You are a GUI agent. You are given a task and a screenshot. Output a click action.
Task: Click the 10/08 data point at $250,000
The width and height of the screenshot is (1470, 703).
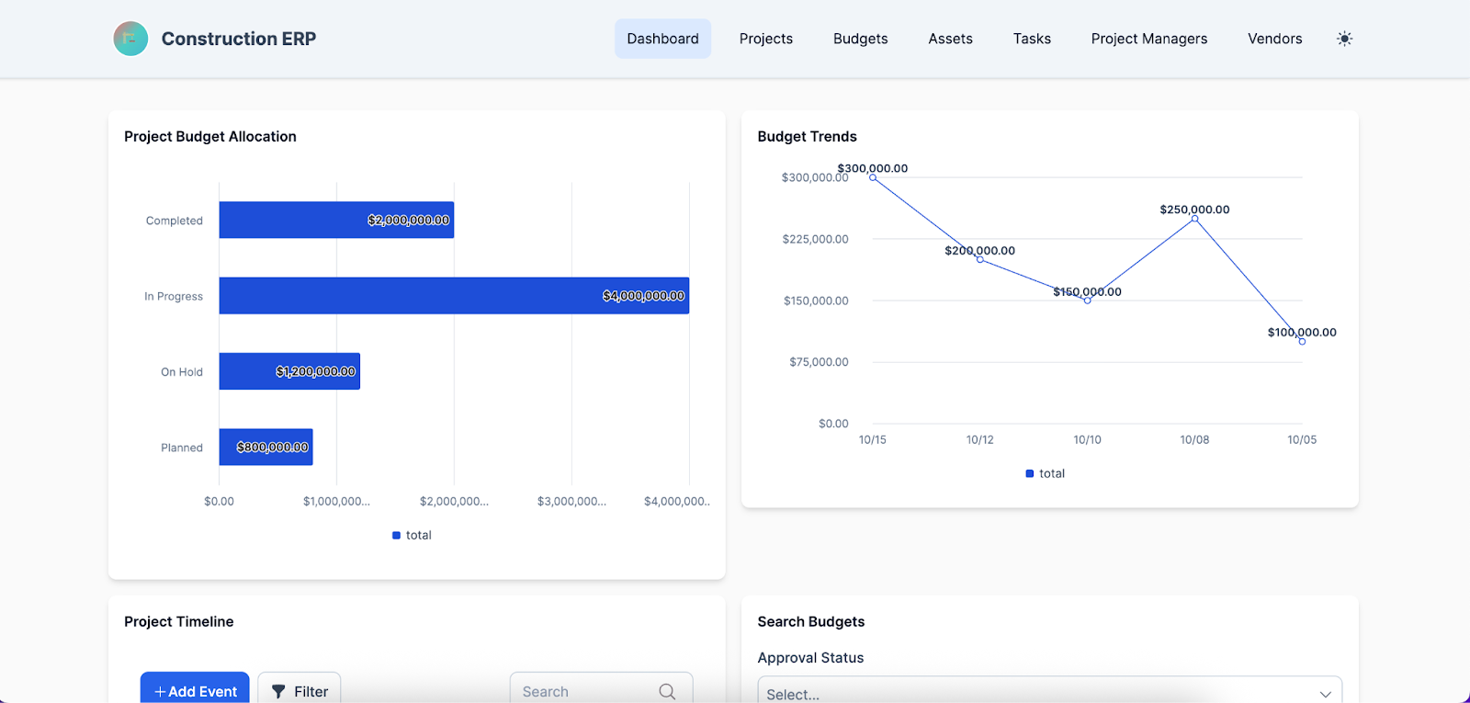point(1194,219)
